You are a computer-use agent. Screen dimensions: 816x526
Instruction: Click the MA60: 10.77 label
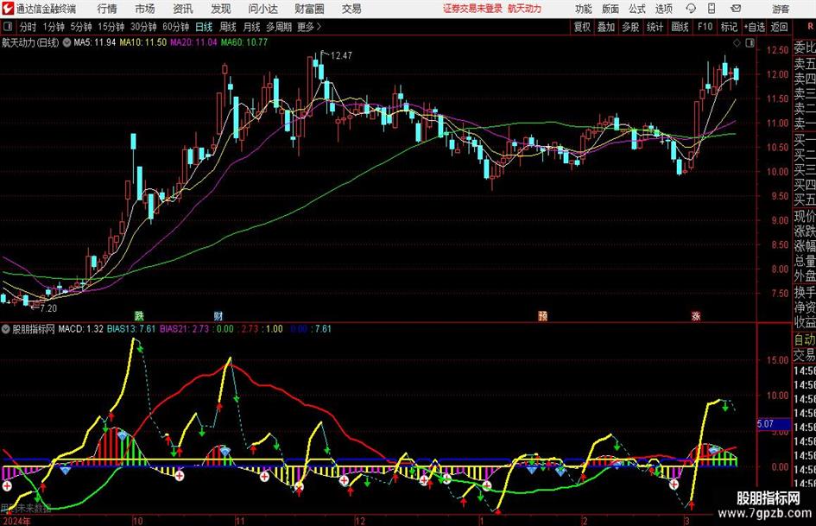244,42
